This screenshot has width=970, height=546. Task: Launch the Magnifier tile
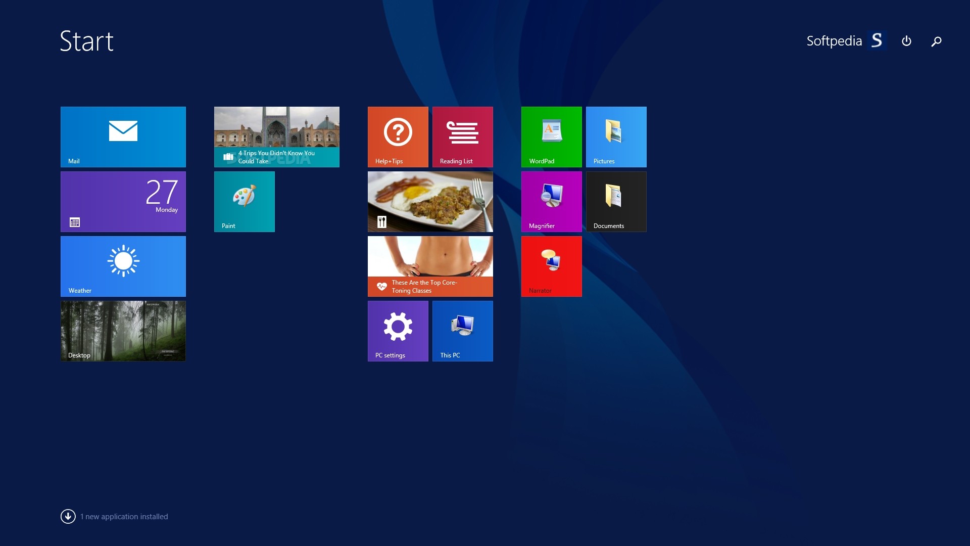tap(551, 201)
